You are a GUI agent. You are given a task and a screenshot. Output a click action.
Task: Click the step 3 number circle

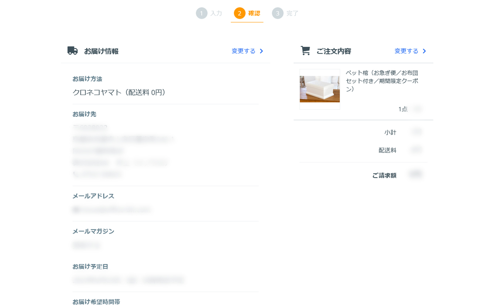(x=277, y=13)
